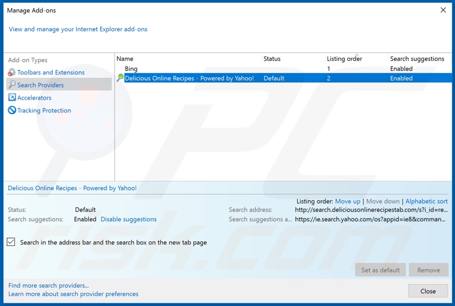This screenshot has width=455, height=306.
Task: Open Find more search providers link
Action: click(x=48, y=285)
